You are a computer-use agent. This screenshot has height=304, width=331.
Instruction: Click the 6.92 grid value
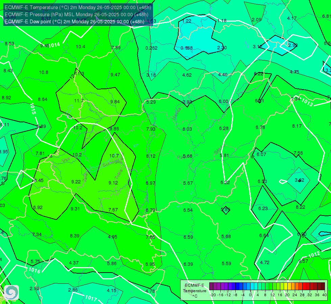point(38,208)
